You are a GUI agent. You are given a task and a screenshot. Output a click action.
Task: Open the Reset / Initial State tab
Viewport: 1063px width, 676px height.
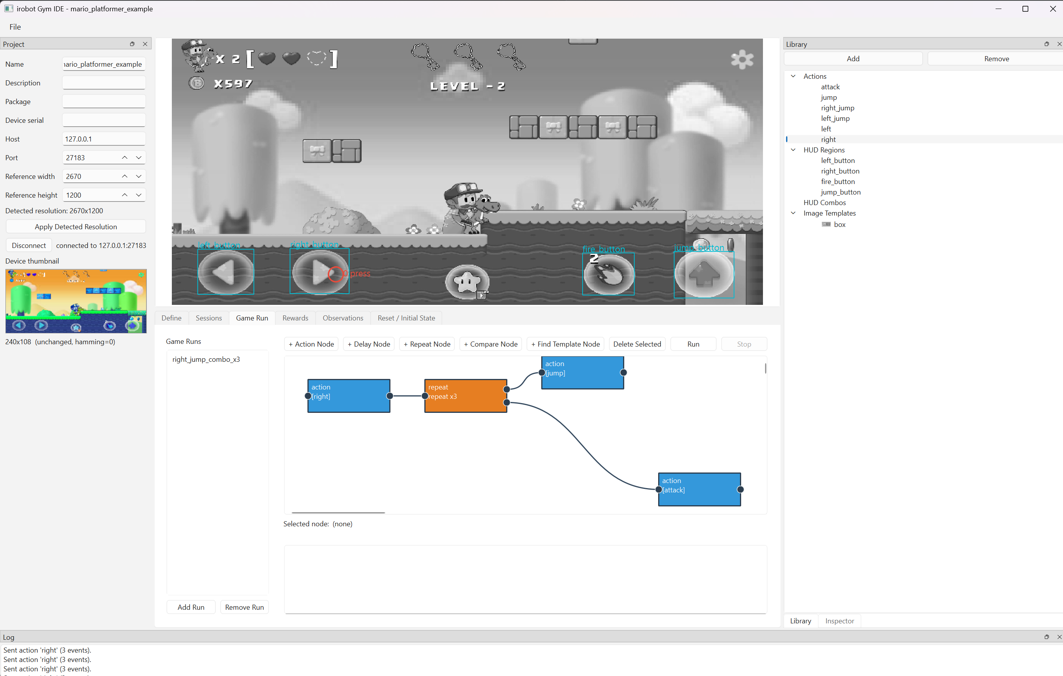click(406, 318)
